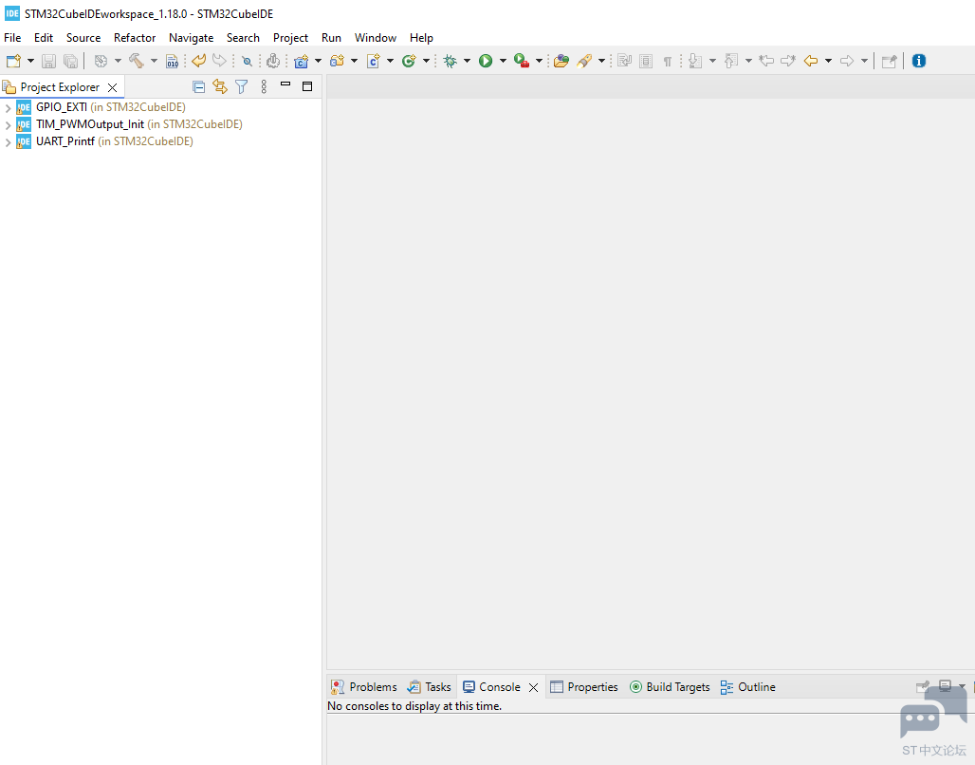Open the Project menu
The width and height of the screenshot is (975, 765).
tap(290, 38)
